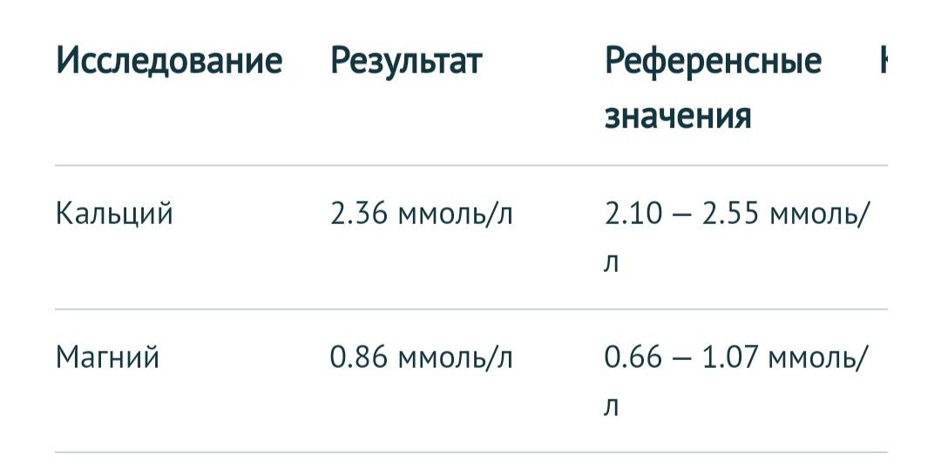Click the calcium result number 2.36
The height and width of the screenshot is (462, 941).
(x=359, y=214)
